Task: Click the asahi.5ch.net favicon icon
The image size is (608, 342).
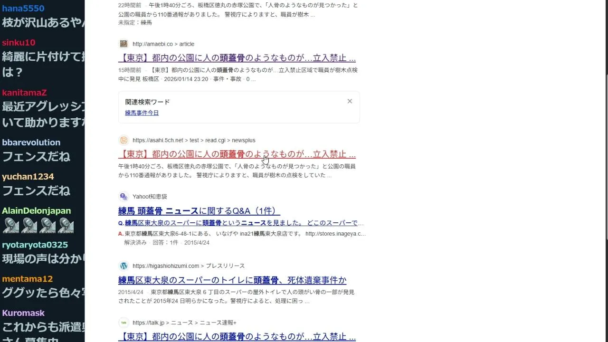Action: pyautogui.click(x=123, y=140)
